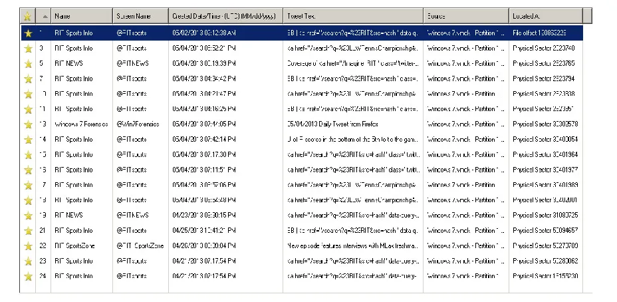Sort by the Located At column header
The width and height of the screenshot is (617, 302).
click(x=546, y=16)
